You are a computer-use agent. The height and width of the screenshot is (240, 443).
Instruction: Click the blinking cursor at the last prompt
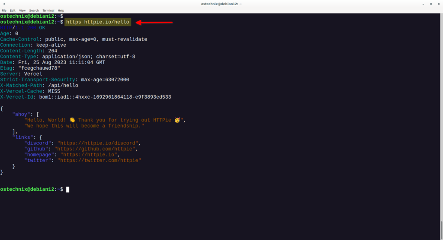point(68,189)
